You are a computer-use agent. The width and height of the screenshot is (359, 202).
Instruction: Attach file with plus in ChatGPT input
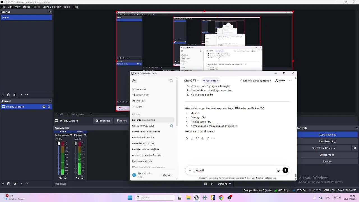tap(190, 170)
